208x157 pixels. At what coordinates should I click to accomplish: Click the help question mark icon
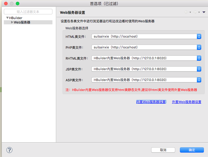click(9, 150)
